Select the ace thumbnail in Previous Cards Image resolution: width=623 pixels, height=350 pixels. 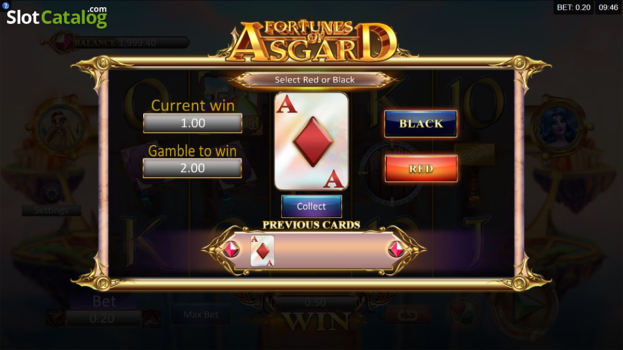point(262,251)
